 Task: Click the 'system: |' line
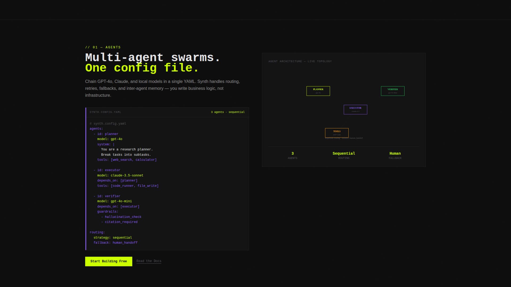coord(106,144)
